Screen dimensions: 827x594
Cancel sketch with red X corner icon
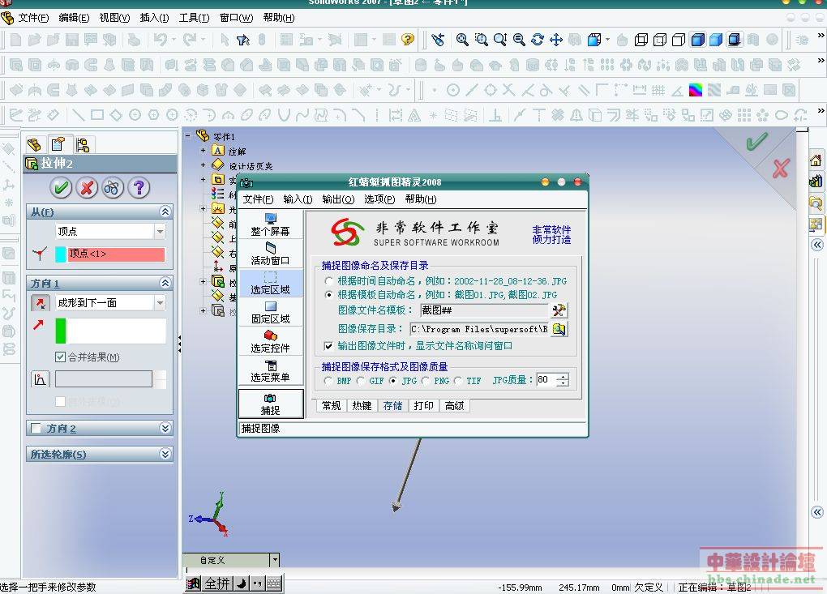[x=780, y=169]
